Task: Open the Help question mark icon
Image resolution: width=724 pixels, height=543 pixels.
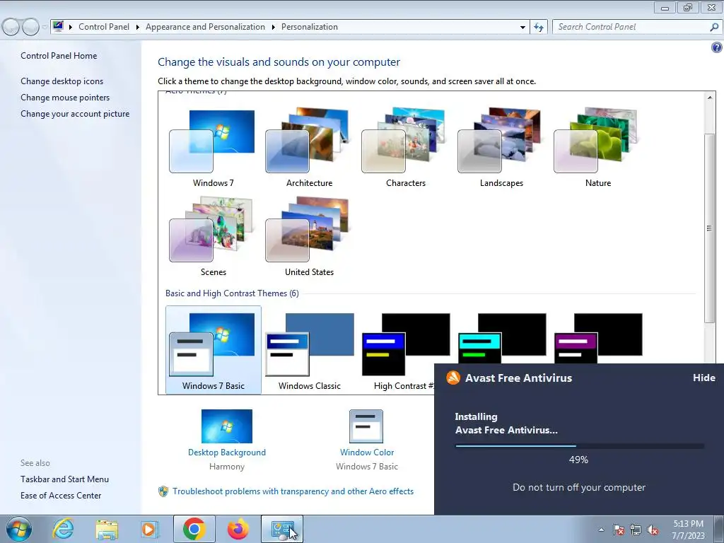Action: point(716,47)
